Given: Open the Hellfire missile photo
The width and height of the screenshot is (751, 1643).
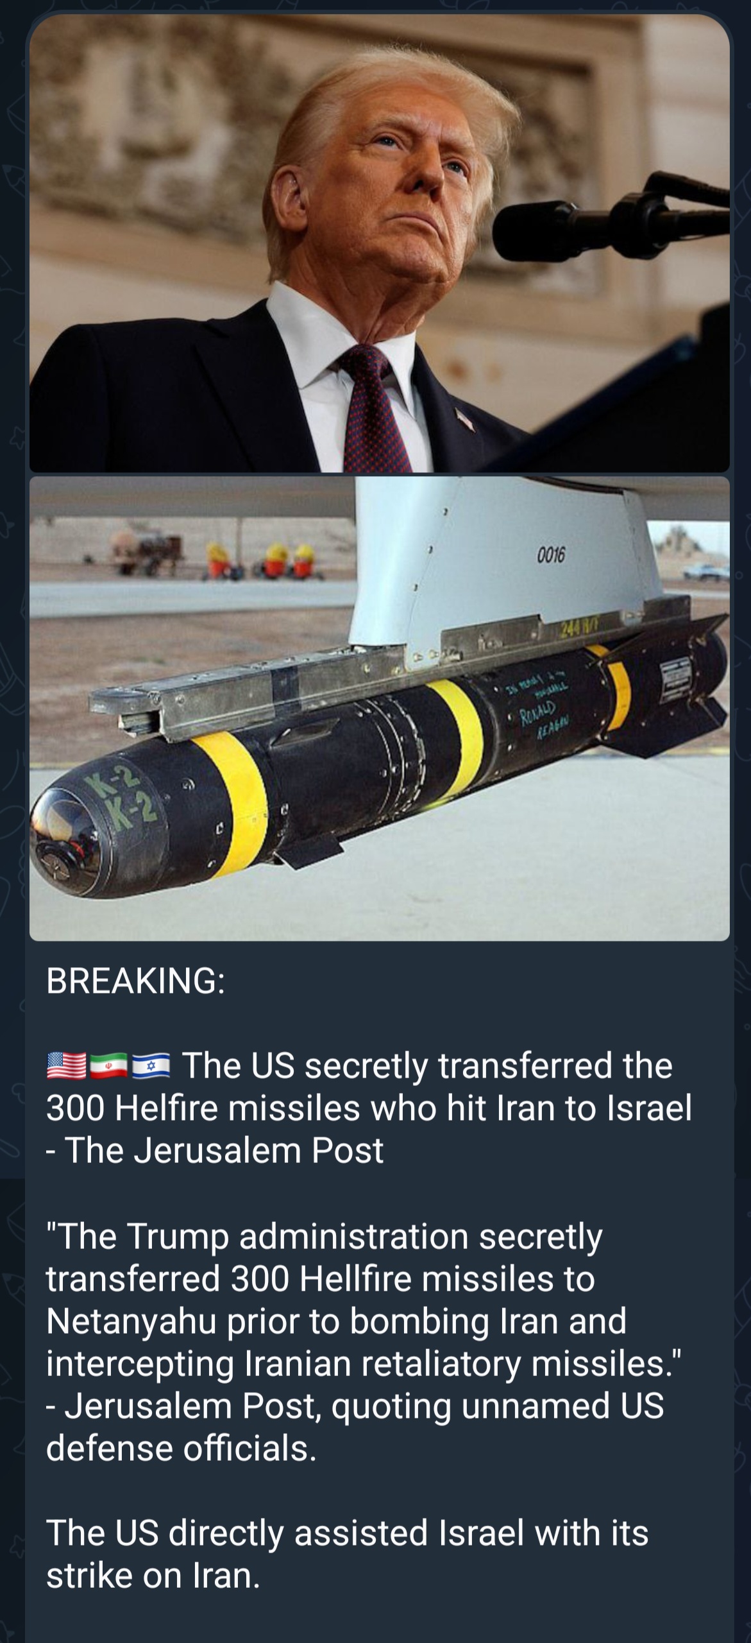Looking at the screenshot, I should [379, 709].
